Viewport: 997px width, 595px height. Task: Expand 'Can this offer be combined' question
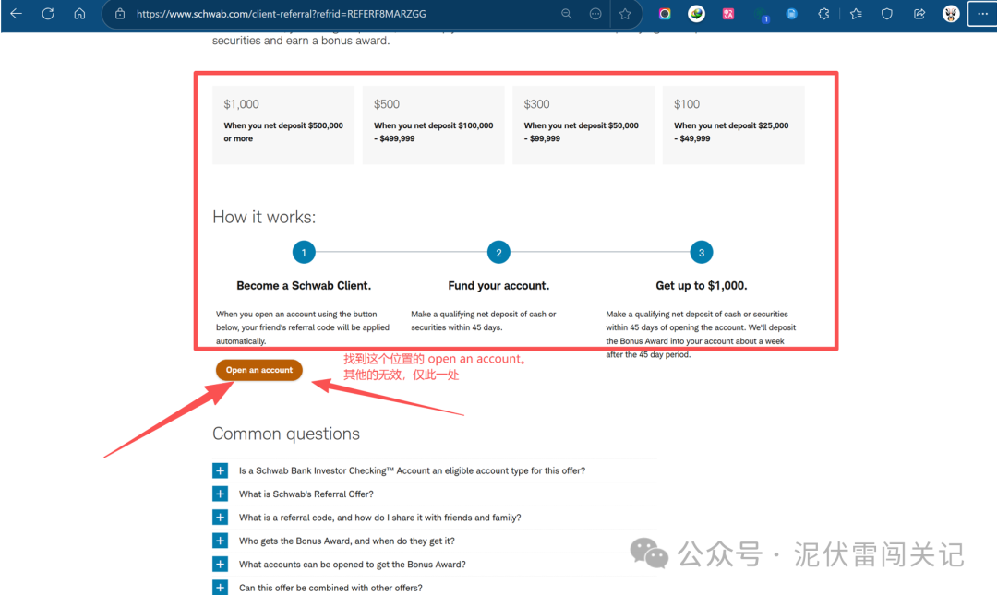coord(220,588)
